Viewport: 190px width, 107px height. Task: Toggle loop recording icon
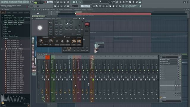point(68,2)
